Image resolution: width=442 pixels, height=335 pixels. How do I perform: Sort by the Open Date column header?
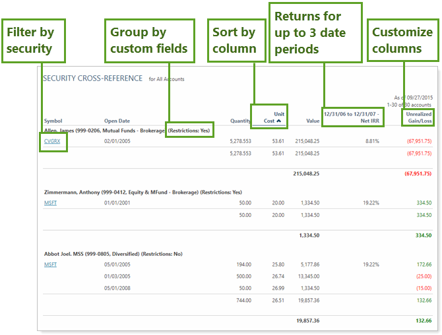117,121
